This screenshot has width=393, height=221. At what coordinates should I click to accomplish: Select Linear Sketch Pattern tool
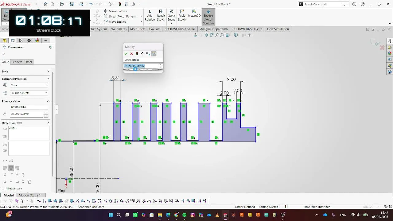coord(120,17)
